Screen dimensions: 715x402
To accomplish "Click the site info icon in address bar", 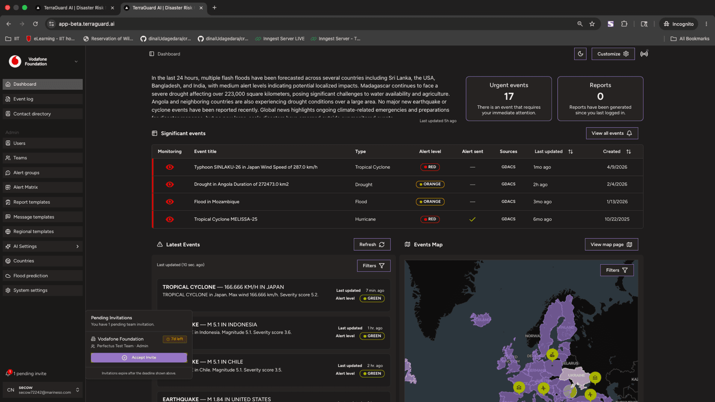I will (51, 24).
